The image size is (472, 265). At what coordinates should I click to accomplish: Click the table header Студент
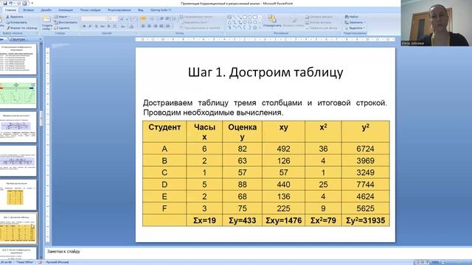164,132
